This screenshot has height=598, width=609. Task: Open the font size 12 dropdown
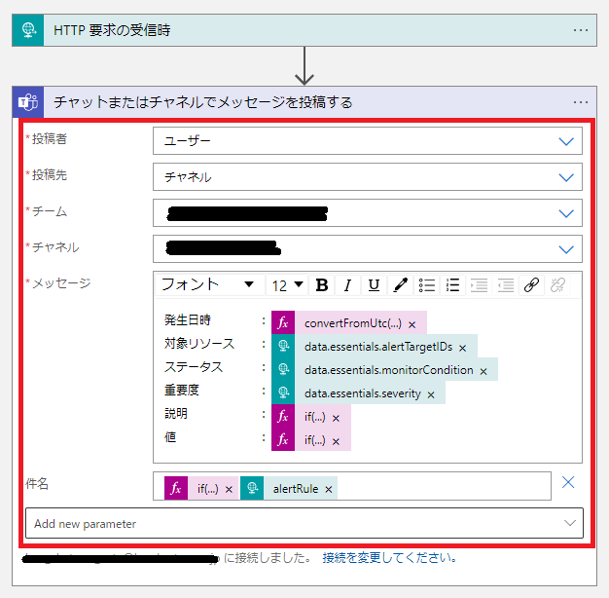(287, 285)
